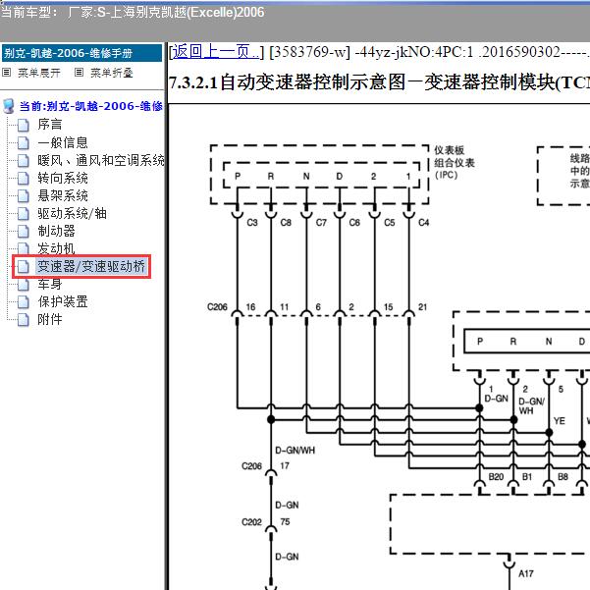590x590 pixels.
Task: Click the page icon next to 驱动系统/轴
Action: (x=23, y=213)
